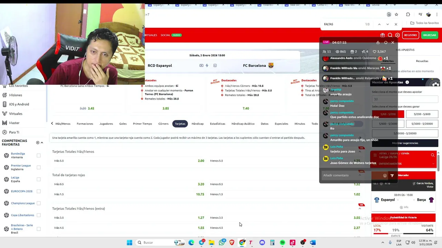This screenshot has width=442, height=248.
Task: Open the live overlay brightness settings icon
Action: click(386, 42)
